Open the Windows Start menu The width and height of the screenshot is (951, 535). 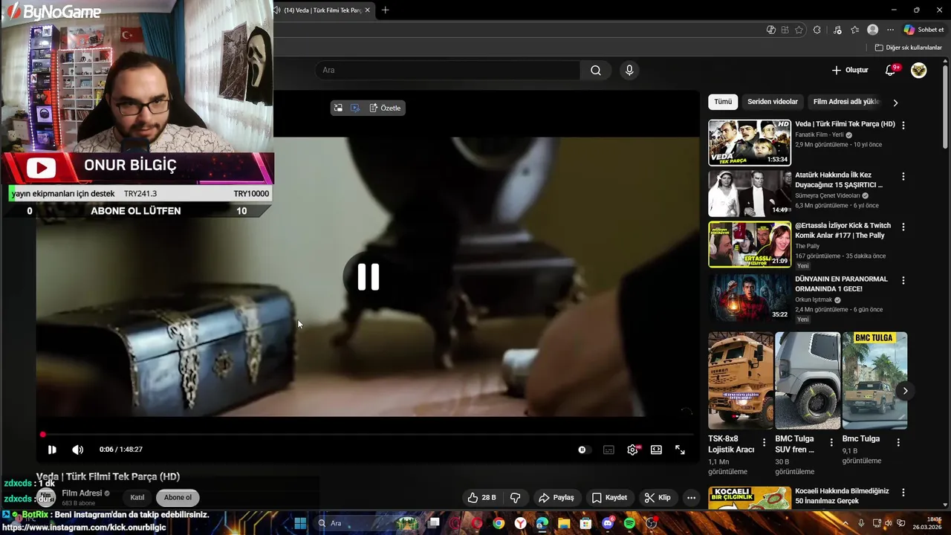click(x=300, y=523)
